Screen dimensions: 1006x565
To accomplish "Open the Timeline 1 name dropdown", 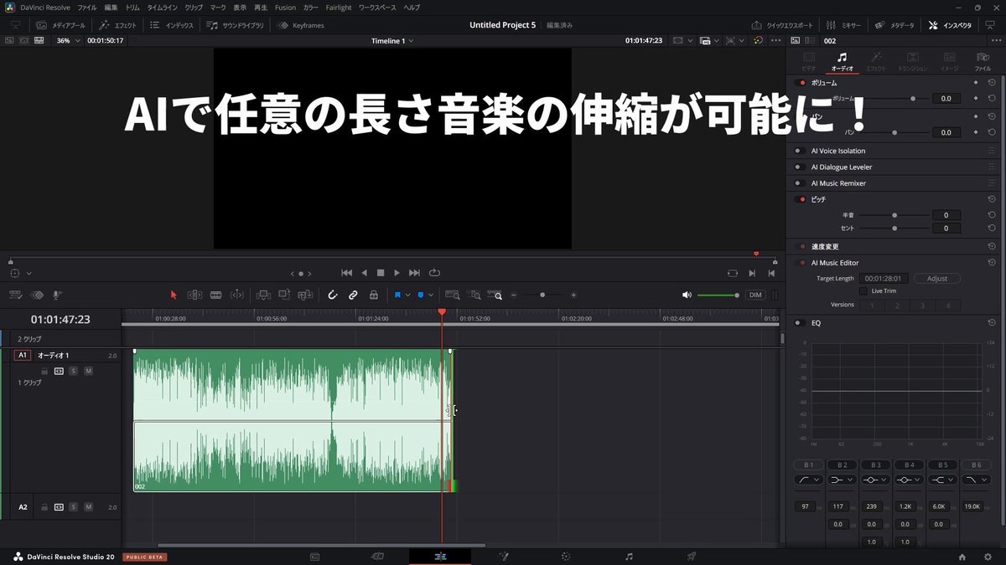I will (x=392, y=40).
